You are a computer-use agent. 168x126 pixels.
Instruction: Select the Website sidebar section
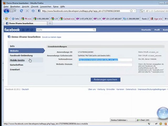pos(26,51)
